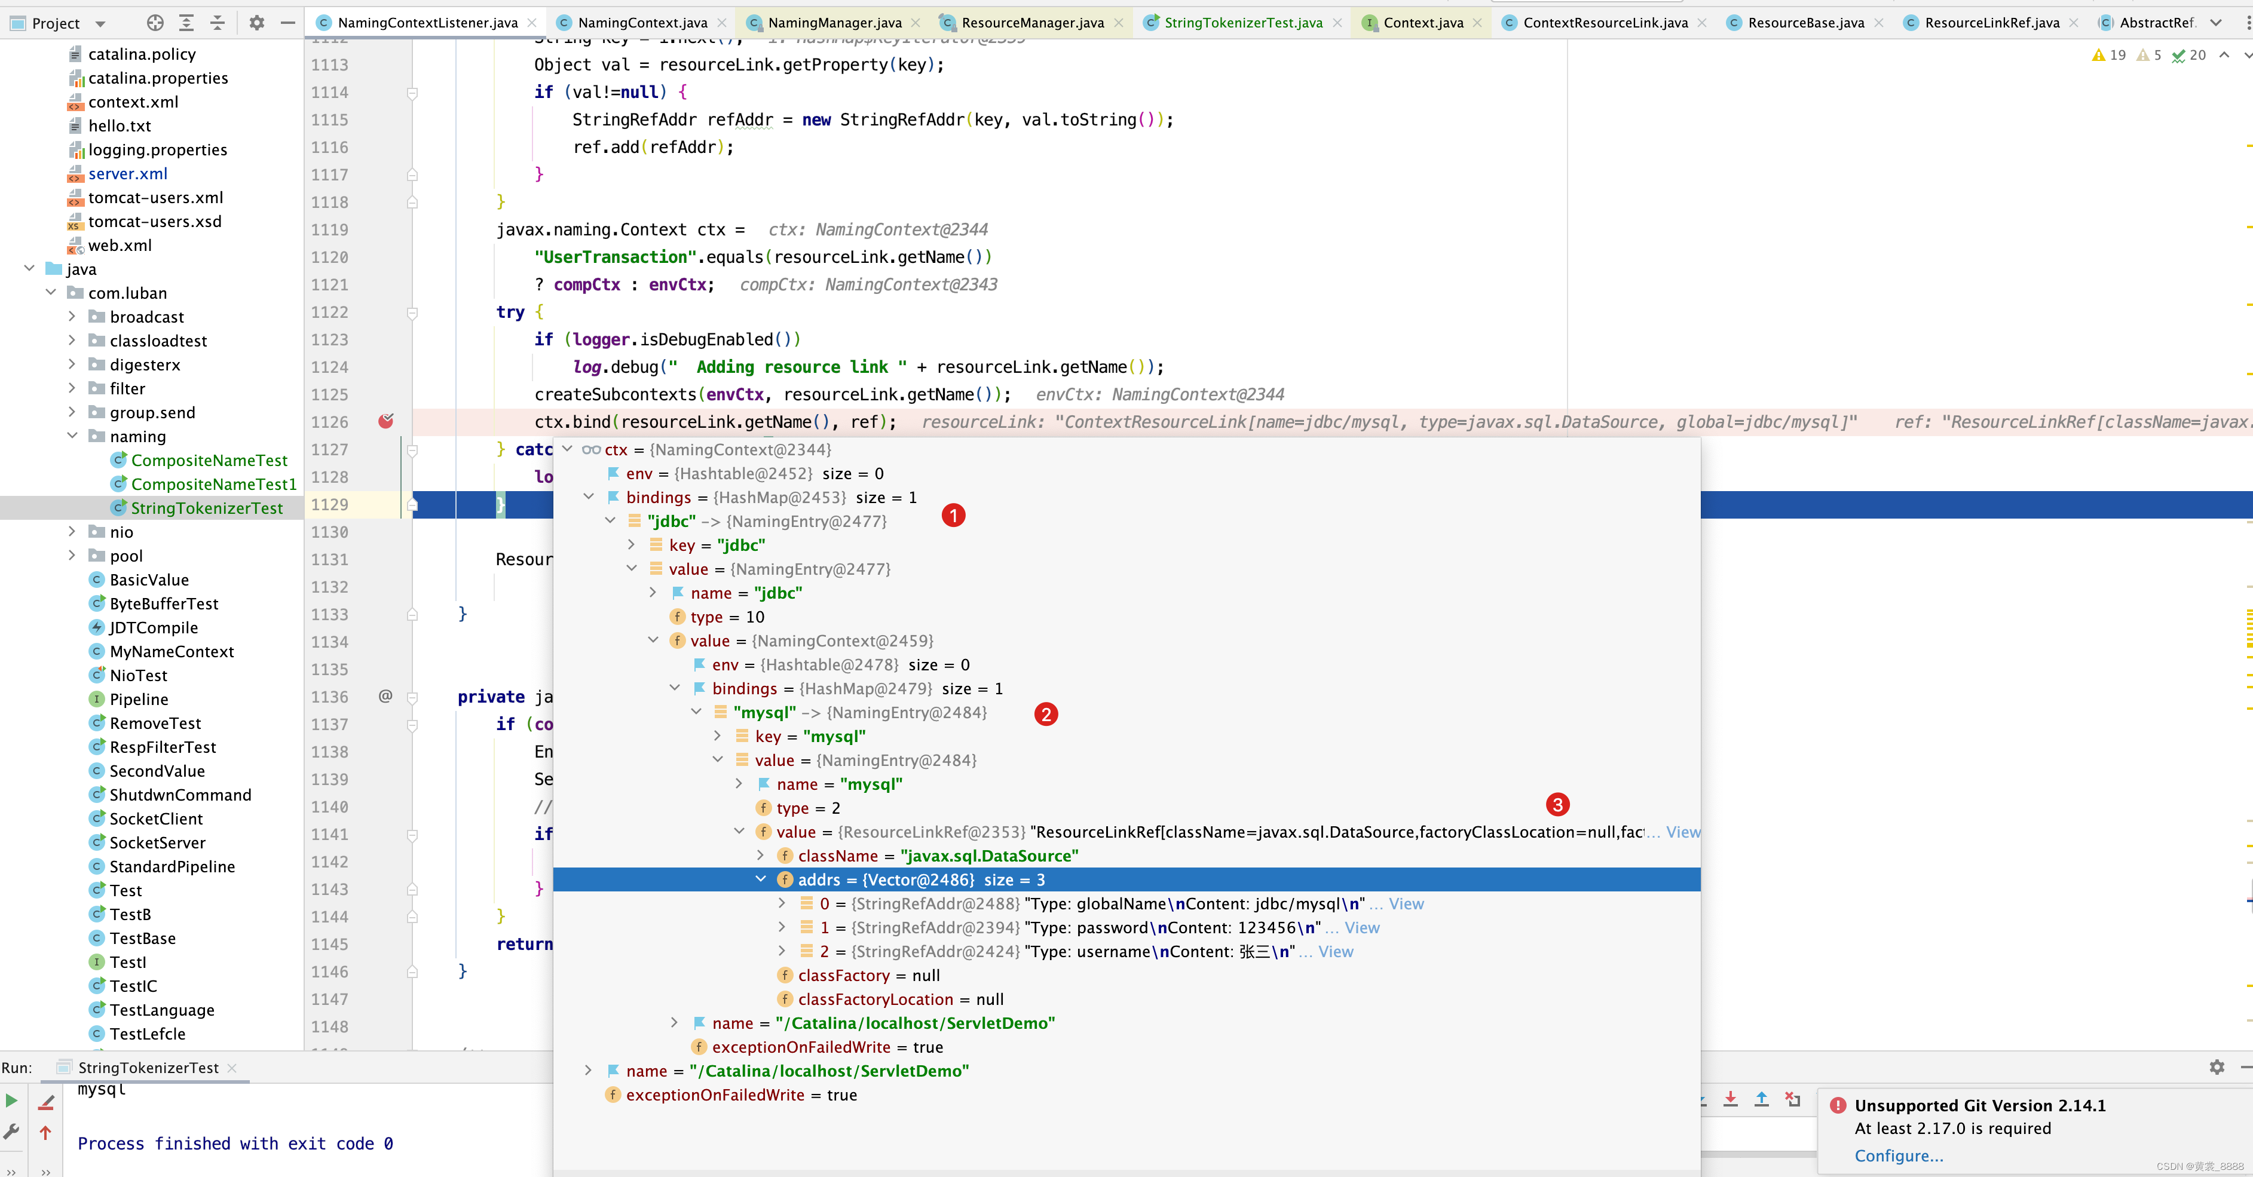Open catalina.properties file
This screenshot has width=2253, height=1177.
point(158,78)
